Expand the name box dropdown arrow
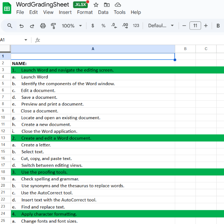The height and width of the screenshot is (224, 224). click(26, 40)
